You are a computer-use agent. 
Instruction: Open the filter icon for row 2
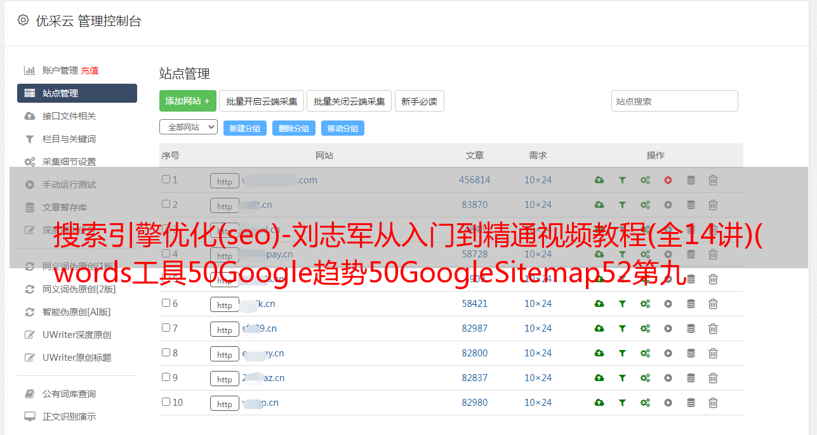tap(622, 205)
